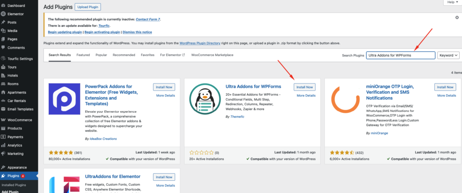This screenshot has height=193, width=462.
Task: Open Elementor via its sidebar icon
Action: pos(3,14)
